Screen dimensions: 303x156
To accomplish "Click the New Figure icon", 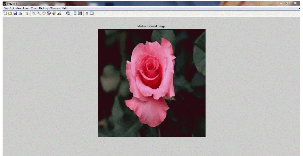I will (5, 13).
